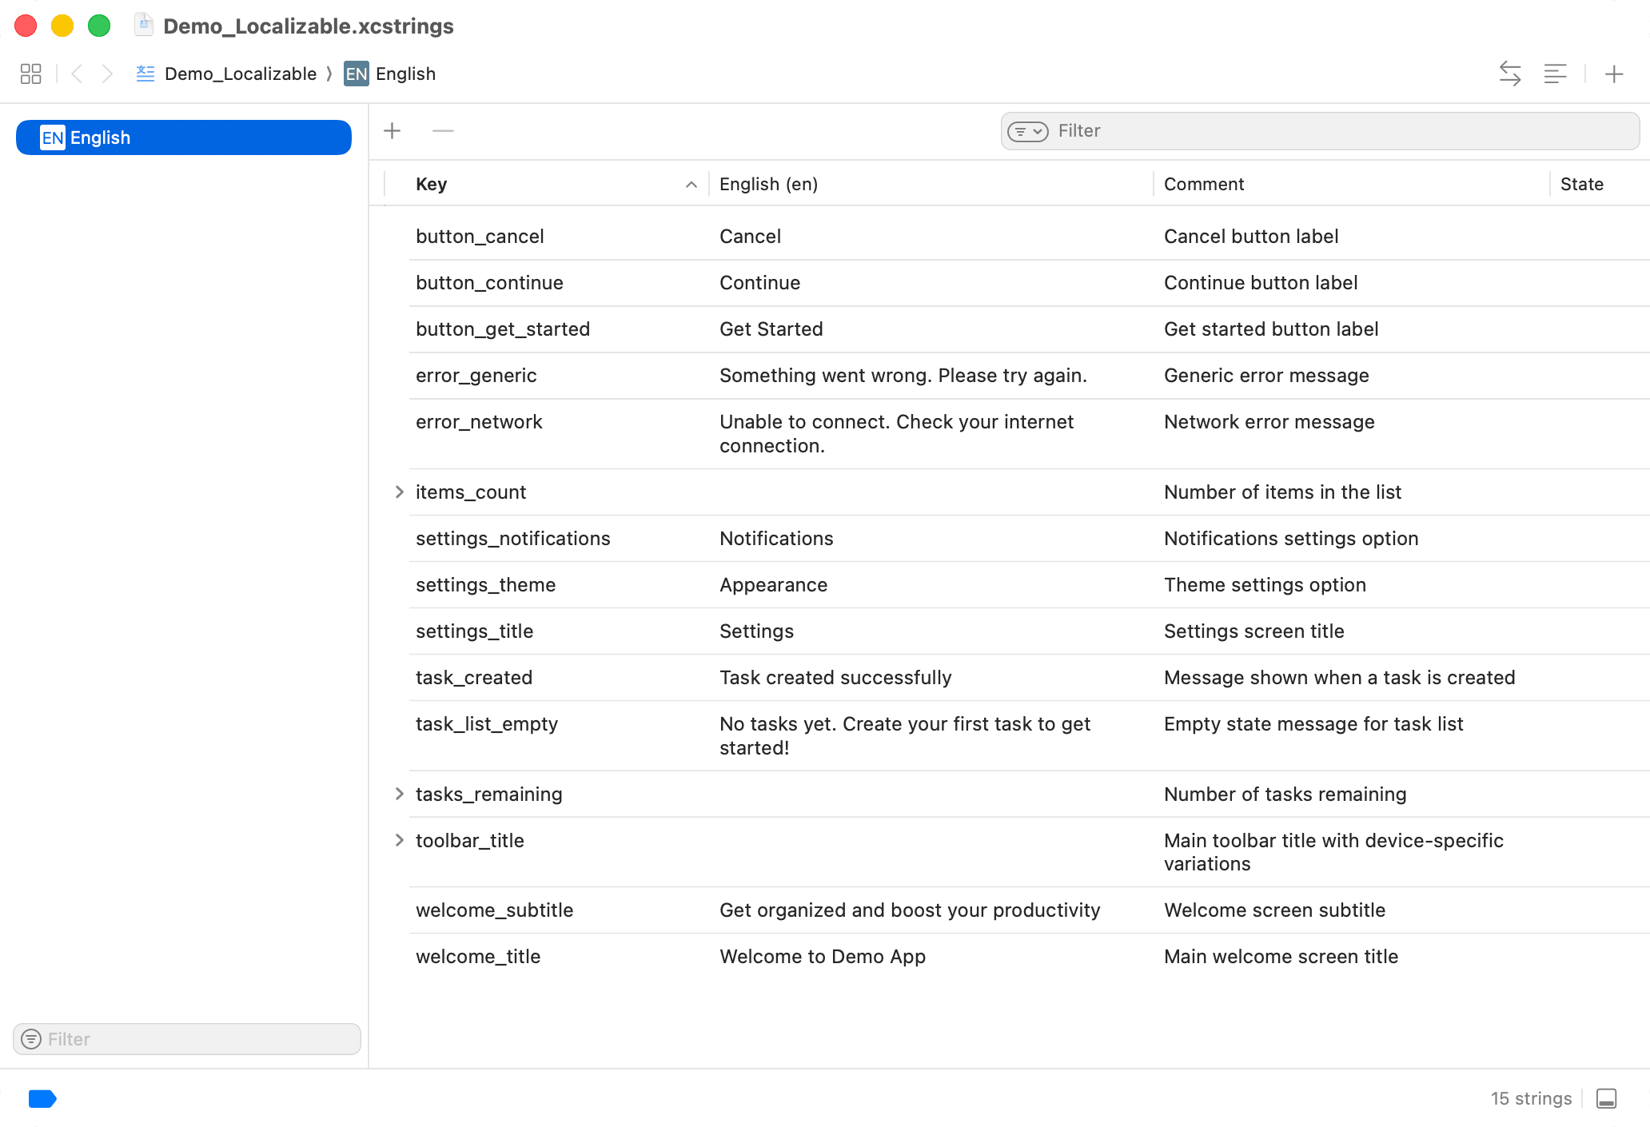The width and height of the screenshot is (1650, 1127).
Task: Select Demo_Localizable in the breadcrumb
Action: (240, 74)
